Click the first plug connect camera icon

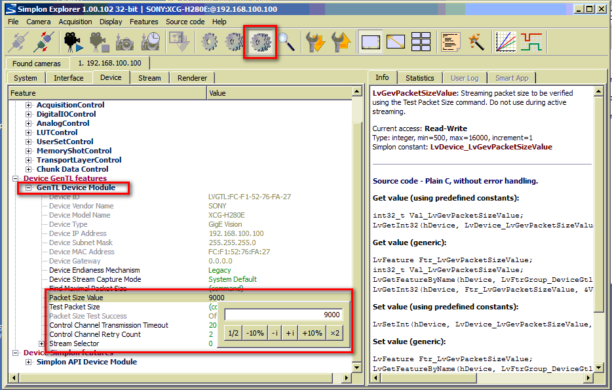click(18, 43)
